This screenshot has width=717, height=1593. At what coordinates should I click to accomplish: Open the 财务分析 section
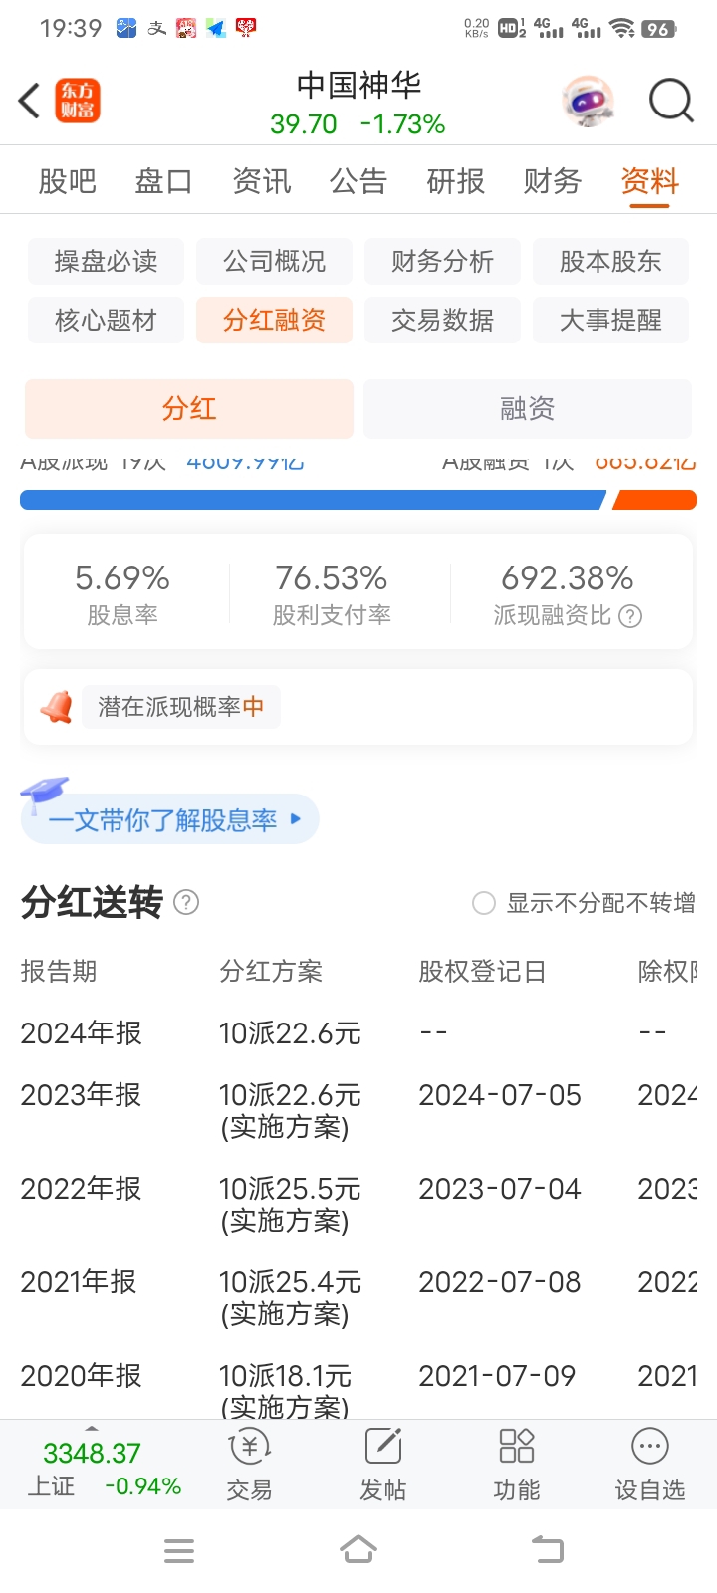(442, 262)
